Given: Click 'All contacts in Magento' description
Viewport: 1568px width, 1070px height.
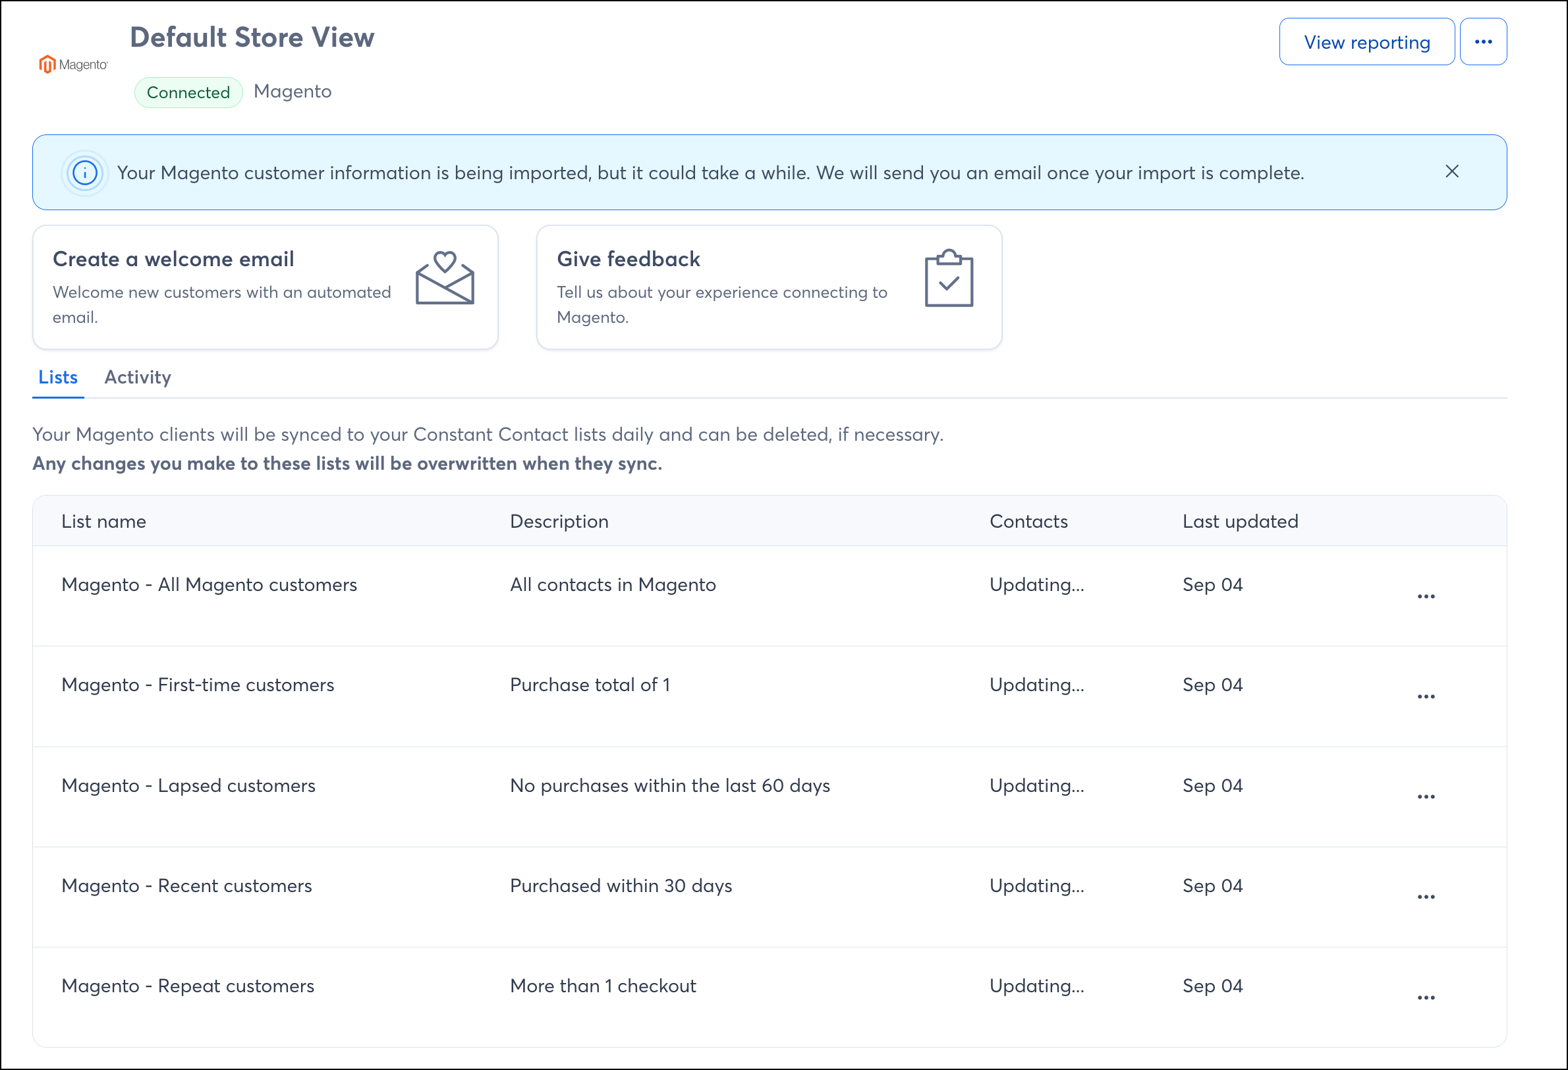Looking at the screenshot, I should pyautogui.click(x=613, y=584).
